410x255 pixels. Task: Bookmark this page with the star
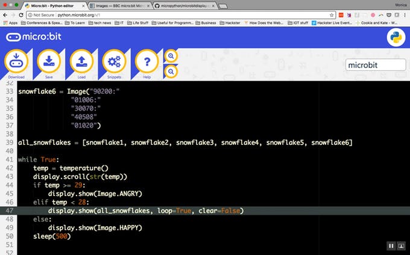(x=332, y=15)
